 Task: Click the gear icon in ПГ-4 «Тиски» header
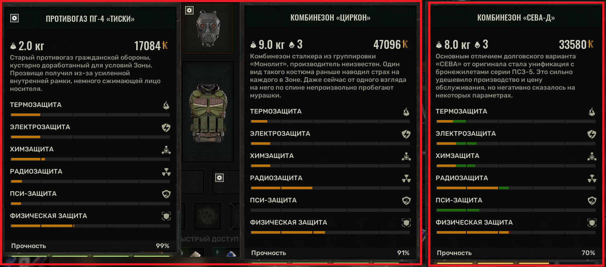click(14, 18)
